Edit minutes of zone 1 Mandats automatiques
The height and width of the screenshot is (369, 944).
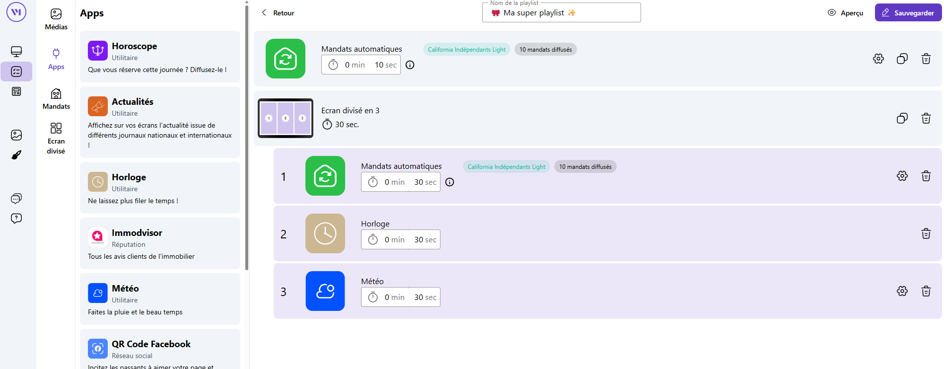pos(394,182)
